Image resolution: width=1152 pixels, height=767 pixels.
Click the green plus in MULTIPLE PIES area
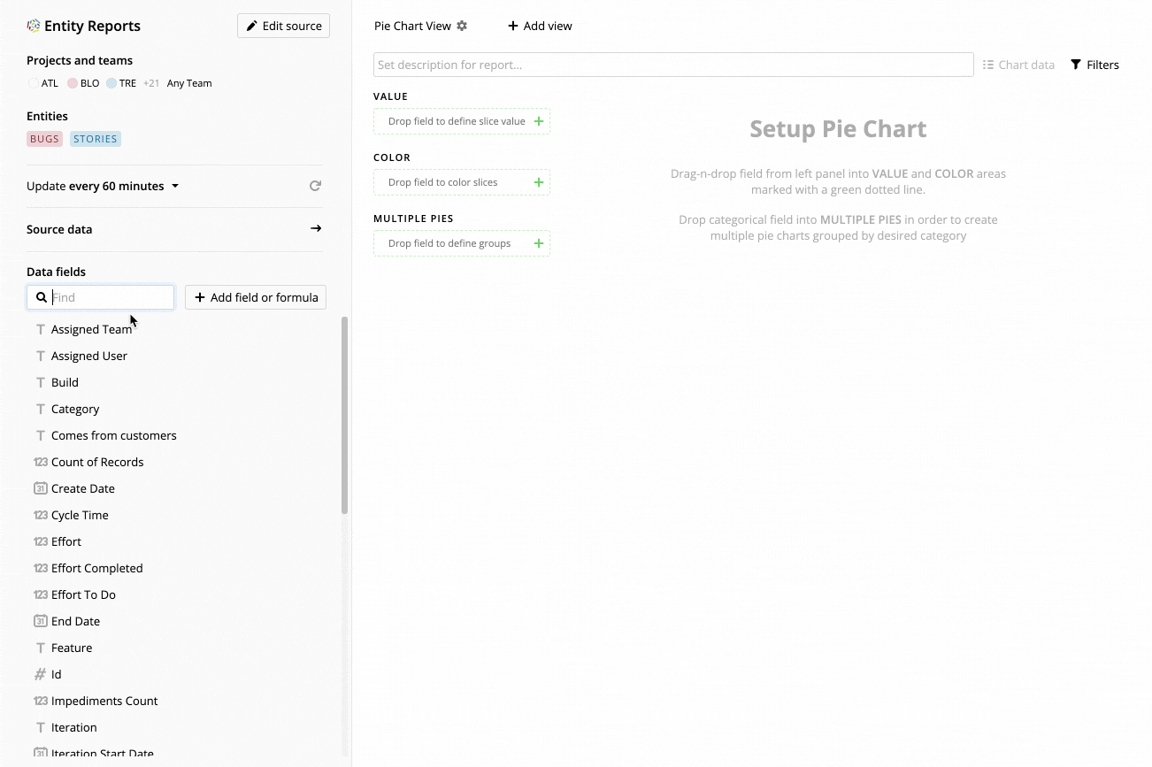pyautogui.click(x=539, y=243)
